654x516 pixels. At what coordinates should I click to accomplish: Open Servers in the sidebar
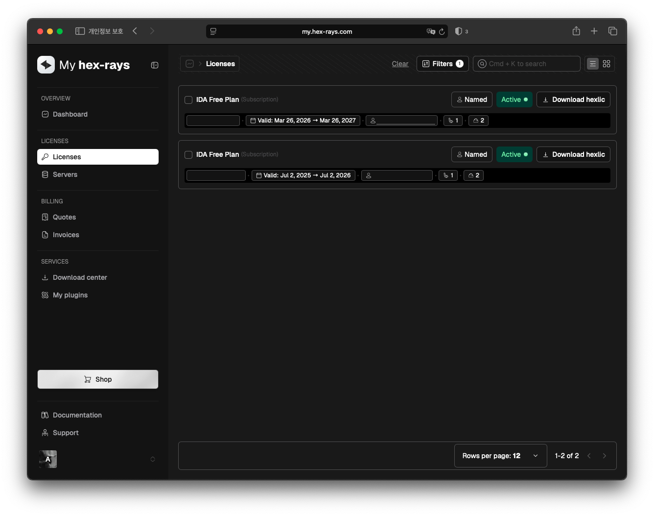coord(65,174)
